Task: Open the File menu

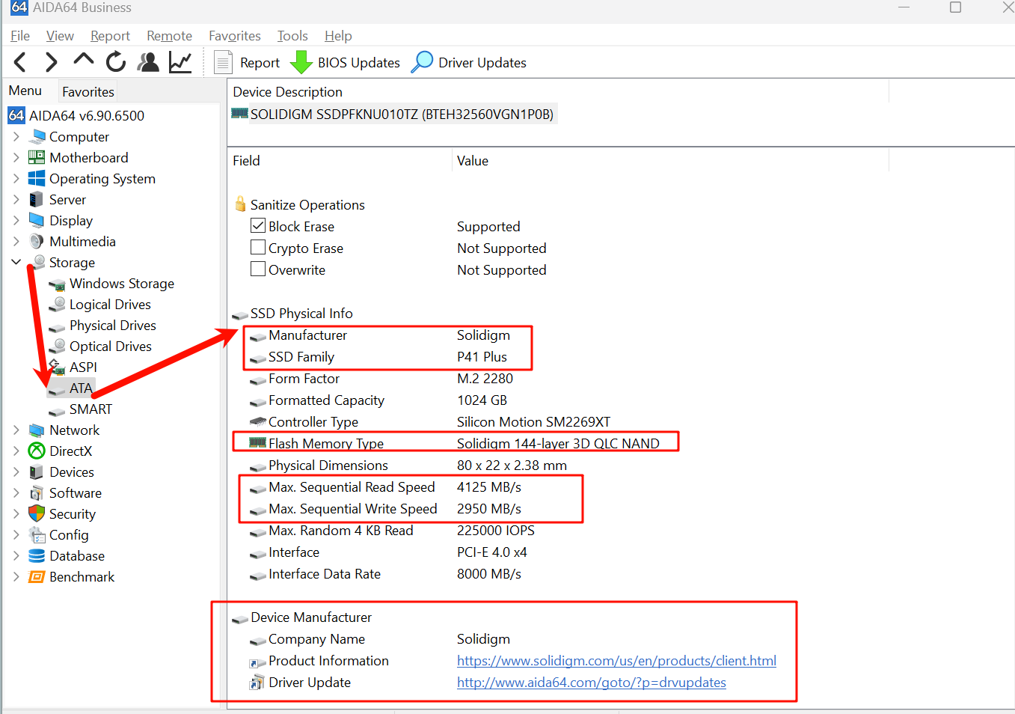Action: pyautogui.click(x=20, y=36)
